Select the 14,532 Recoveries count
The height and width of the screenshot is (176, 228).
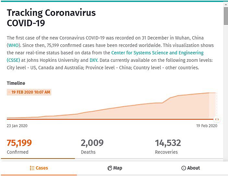[168, 143]
